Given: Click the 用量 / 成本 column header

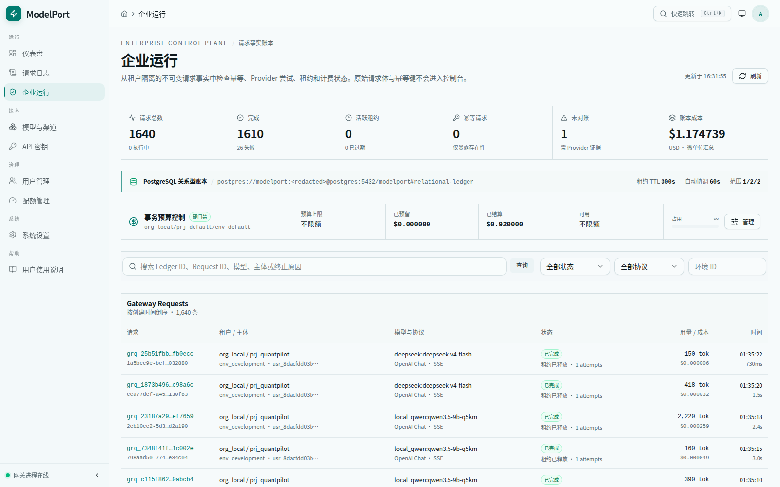Looking at the screenshot, I should [x=694, y=332].
